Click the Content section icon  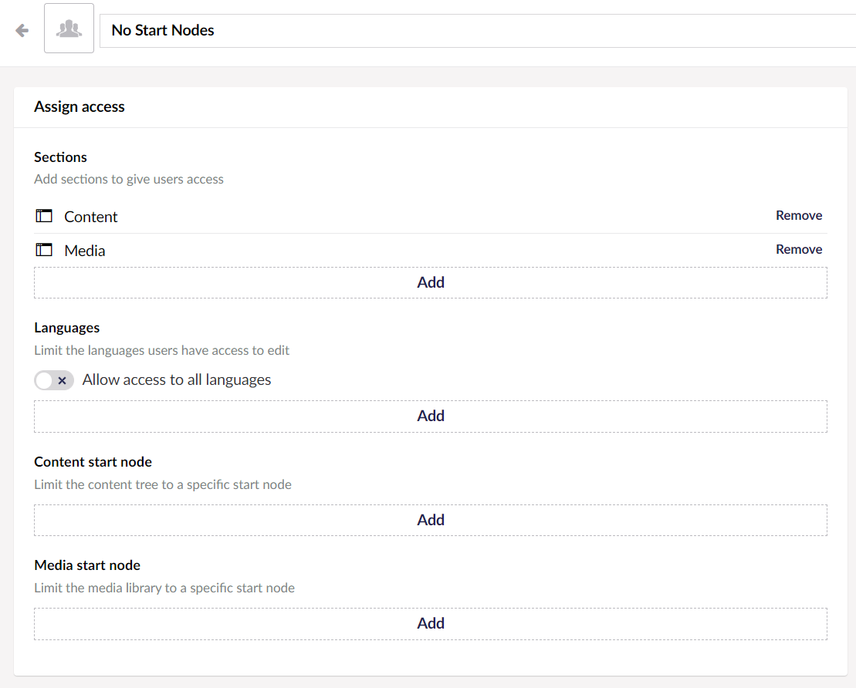click(44, 216)
